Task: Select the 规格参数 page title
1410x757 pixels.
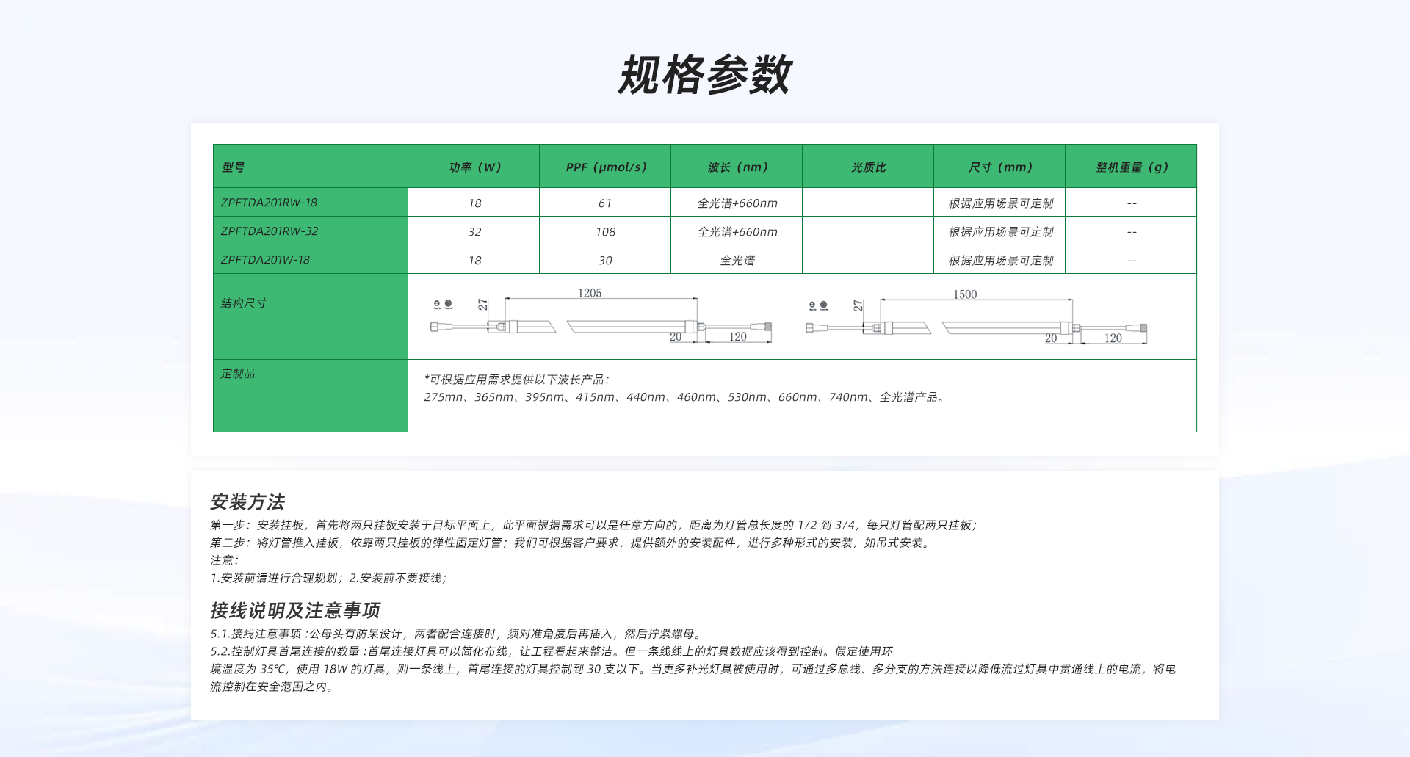Action: (704, 75)
